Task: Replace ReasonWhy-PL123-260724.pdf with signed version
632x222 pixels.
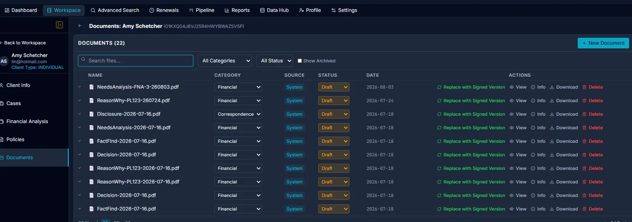Action: [x=471, y=101]
